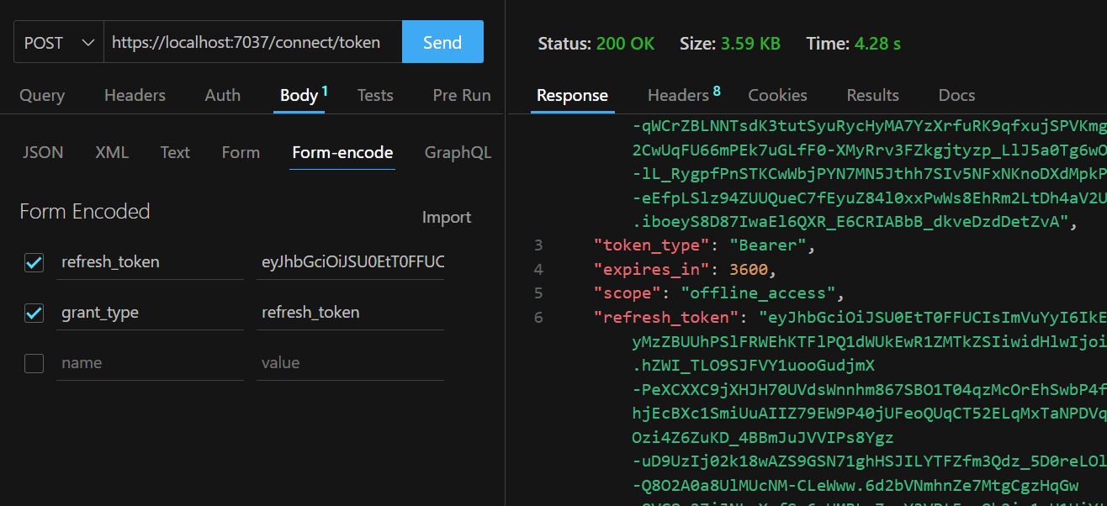
Task: Uncheck the refresh_token field checkbox
Action: [34, 263]
